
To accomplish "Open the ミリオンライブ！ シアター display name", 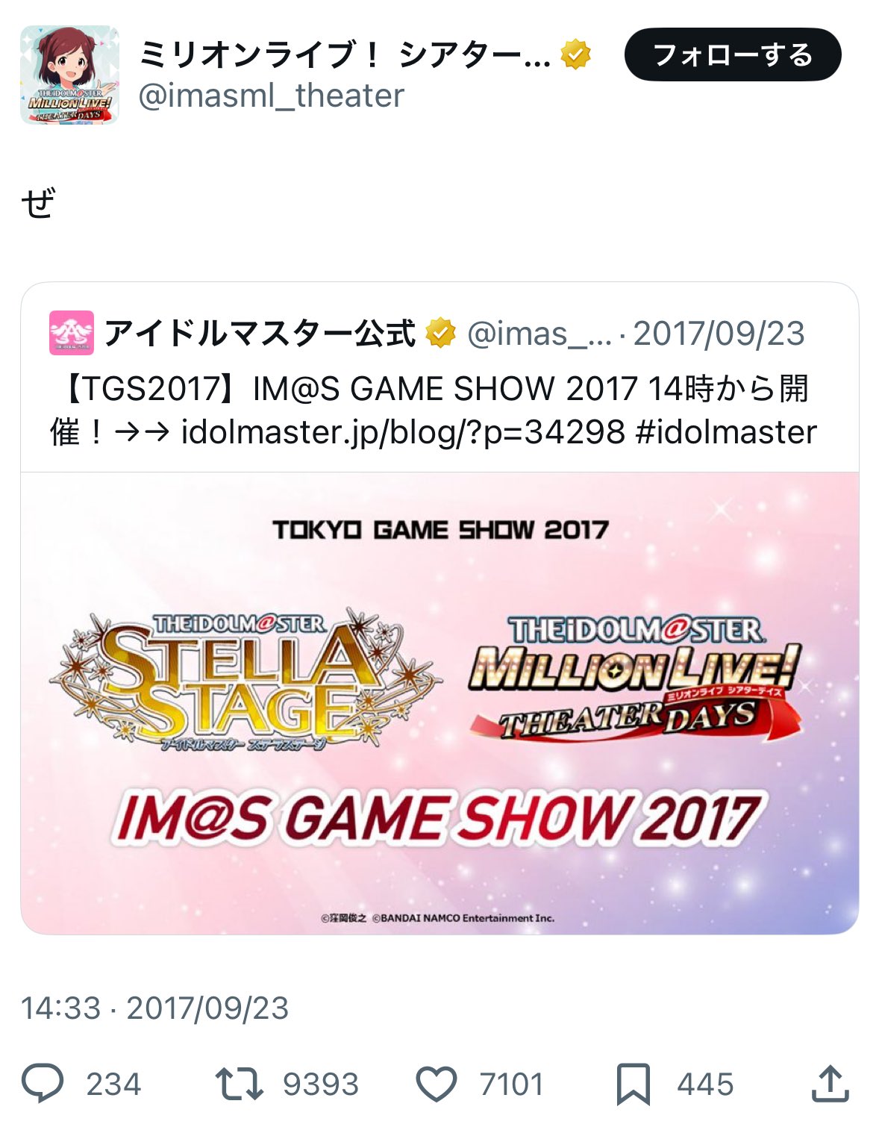I will click(x=345, y=54).
